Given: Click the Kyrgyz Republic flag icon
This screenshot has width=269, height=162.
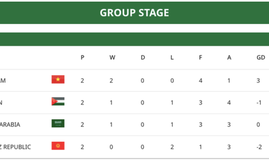Looking at the screenshot, I should coord(58,146).
